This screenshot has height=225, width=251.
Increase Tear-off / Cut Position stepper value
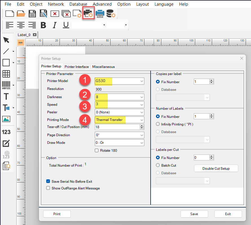click(142, 126)
